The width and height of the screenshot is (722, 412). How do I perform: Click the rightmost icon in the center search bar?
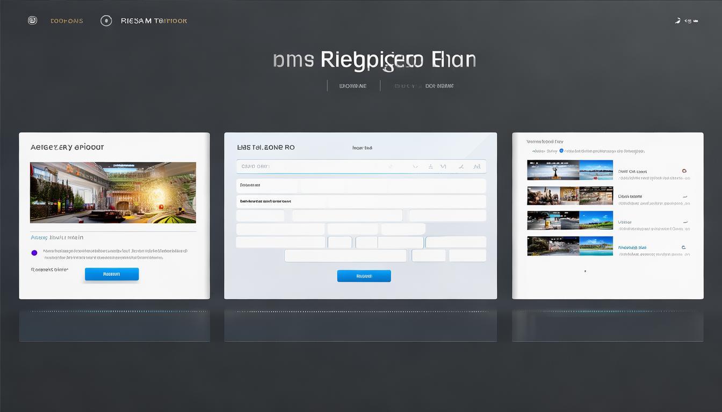click(x=476, y=167)
